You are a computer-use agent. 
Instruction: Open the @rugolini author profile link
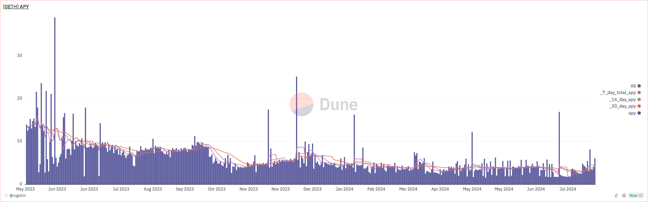click(x=17, y=195)
